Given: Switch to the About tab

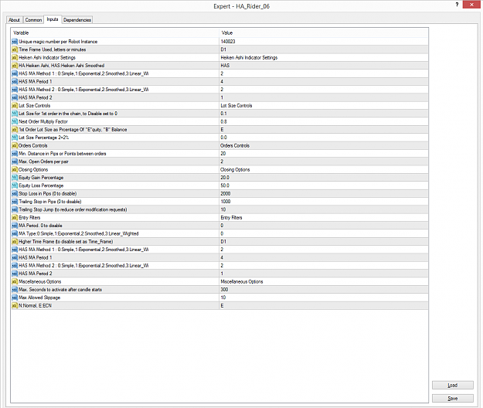Looking at the screenshot, I should [14, 20].
